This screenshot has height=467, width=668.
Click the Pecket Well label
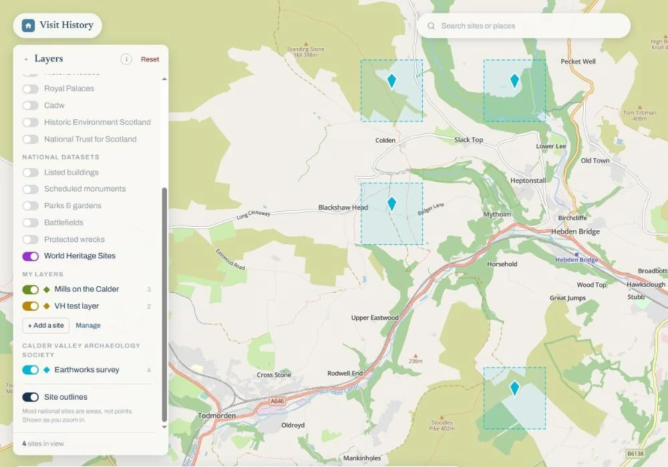[x=578, y=61]
